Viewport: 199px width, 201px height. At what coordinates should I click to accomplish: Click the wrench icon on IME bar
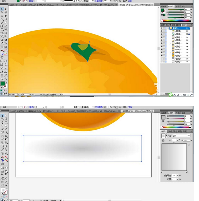[191, 95]
